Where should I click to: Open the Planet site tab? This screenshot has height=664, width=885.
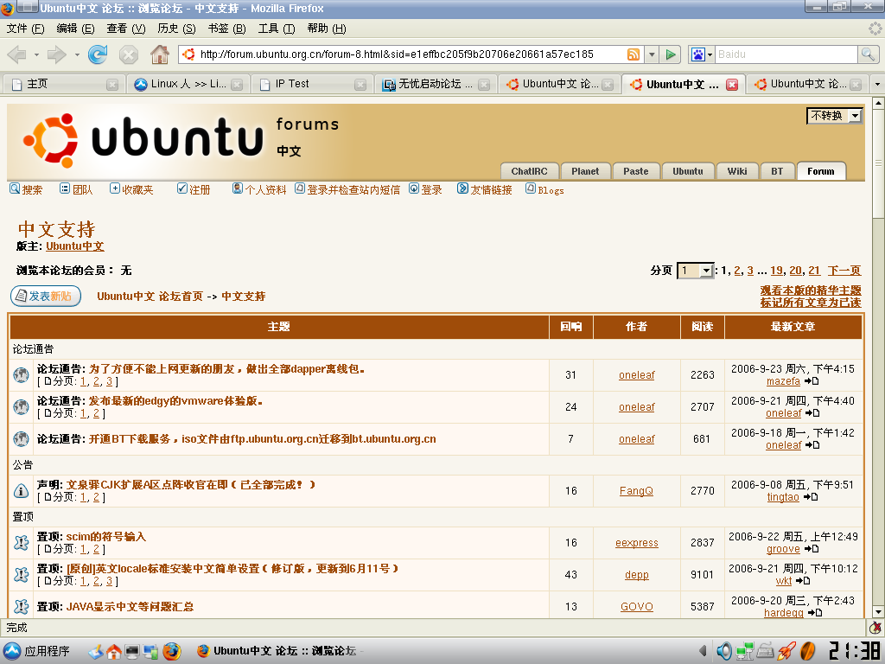click(585, 171)
